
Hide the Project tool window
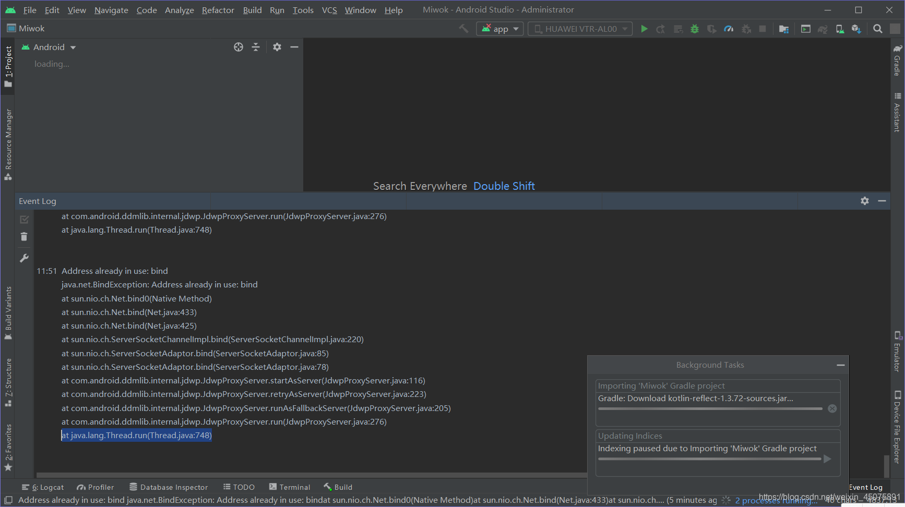pos(294,47)
